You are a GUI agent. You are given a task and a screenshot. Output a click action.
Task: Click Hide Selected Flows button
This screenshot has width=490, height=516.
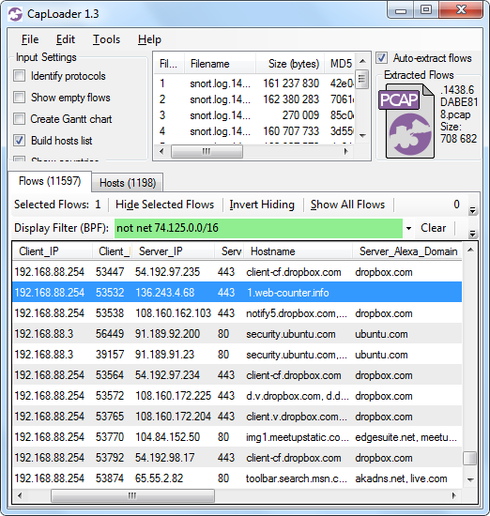(164, 205)
